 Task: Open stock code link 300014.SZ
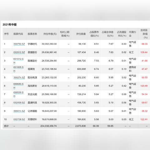(19, 111)
